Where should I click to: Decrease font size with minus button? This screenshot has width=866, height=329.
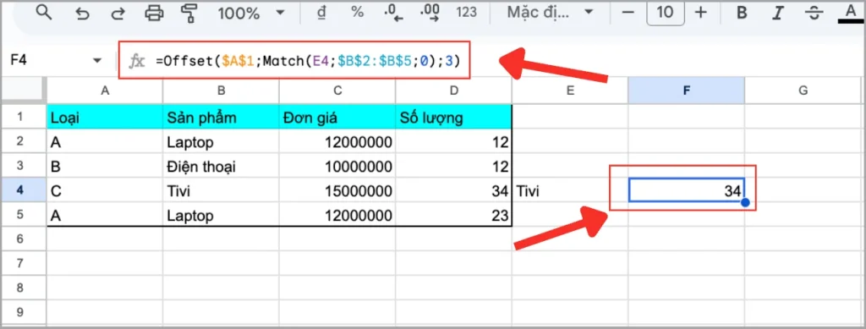[628, 13]
